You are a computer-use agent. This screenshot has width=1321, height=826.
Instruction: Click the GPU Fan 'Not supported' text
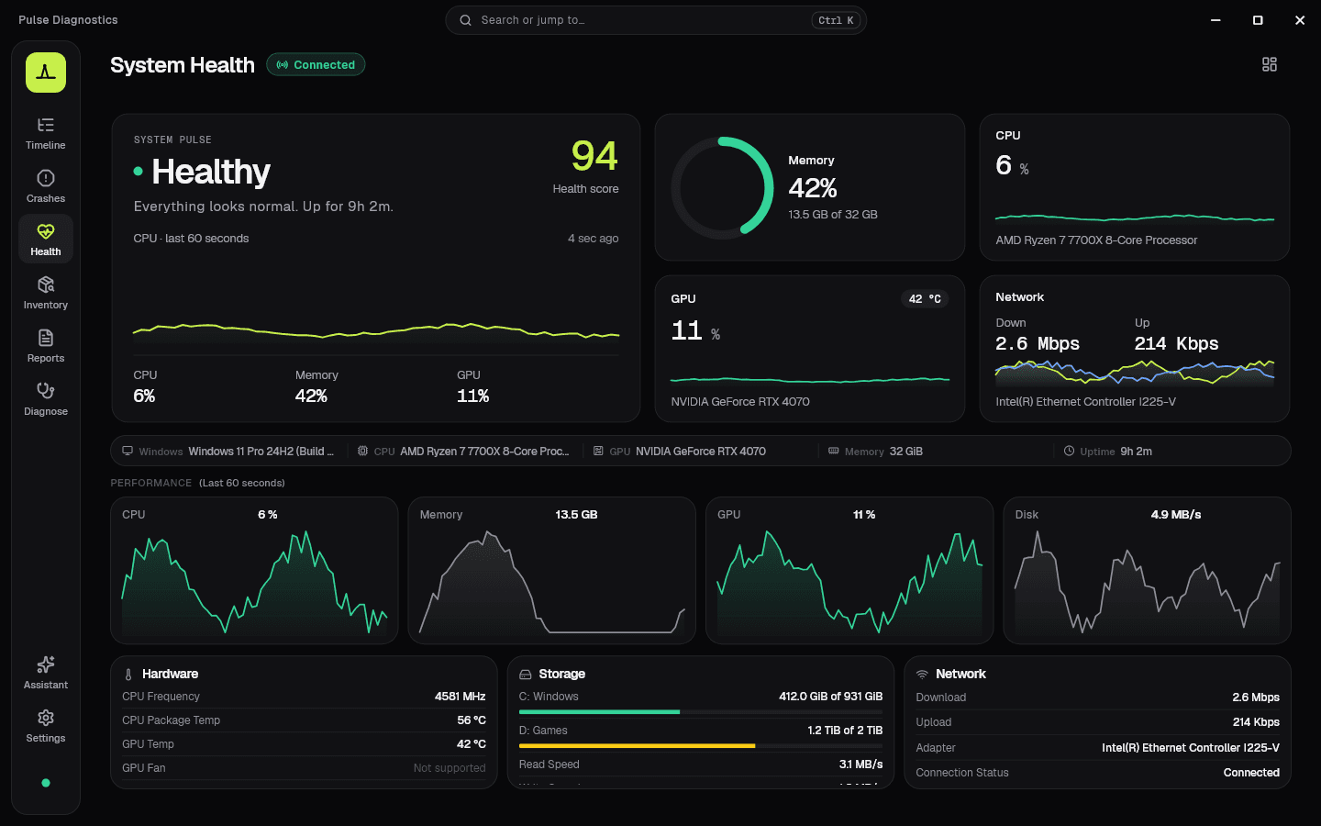[450, 768]
